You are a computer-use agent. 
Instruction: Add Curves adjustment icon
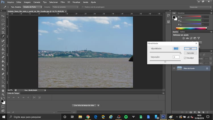191,38
